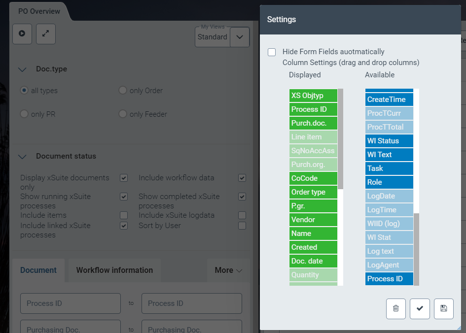Click the expand fullscreen arrows icon

tap(46, 33)
